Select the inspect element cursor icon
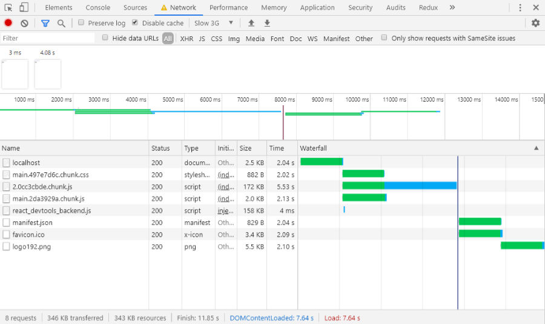The height and width of the screenshot is (324, 545). click(8, 7)
